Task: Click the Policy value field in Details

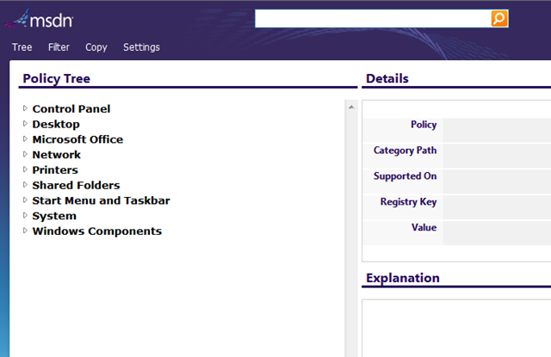Action: click(497, 129)
